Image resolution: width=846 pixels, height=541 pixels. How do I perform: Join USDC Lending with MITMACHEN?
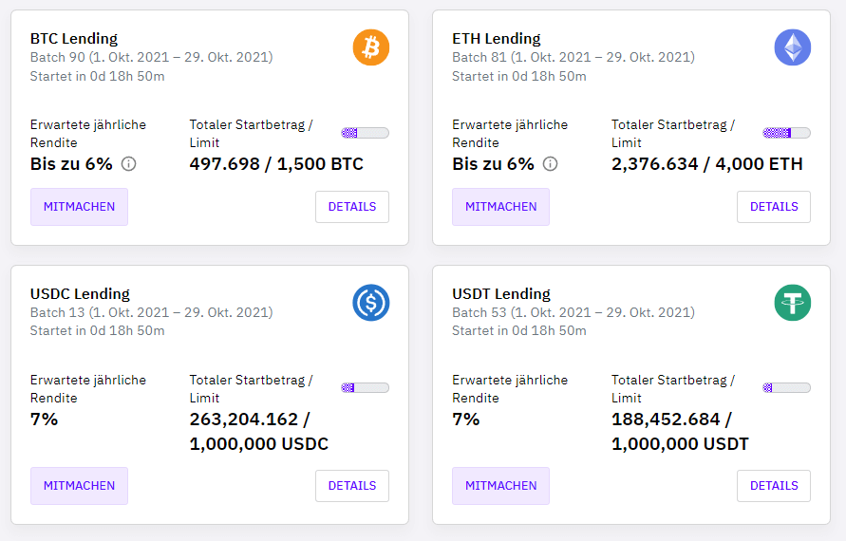click(80, 485)
